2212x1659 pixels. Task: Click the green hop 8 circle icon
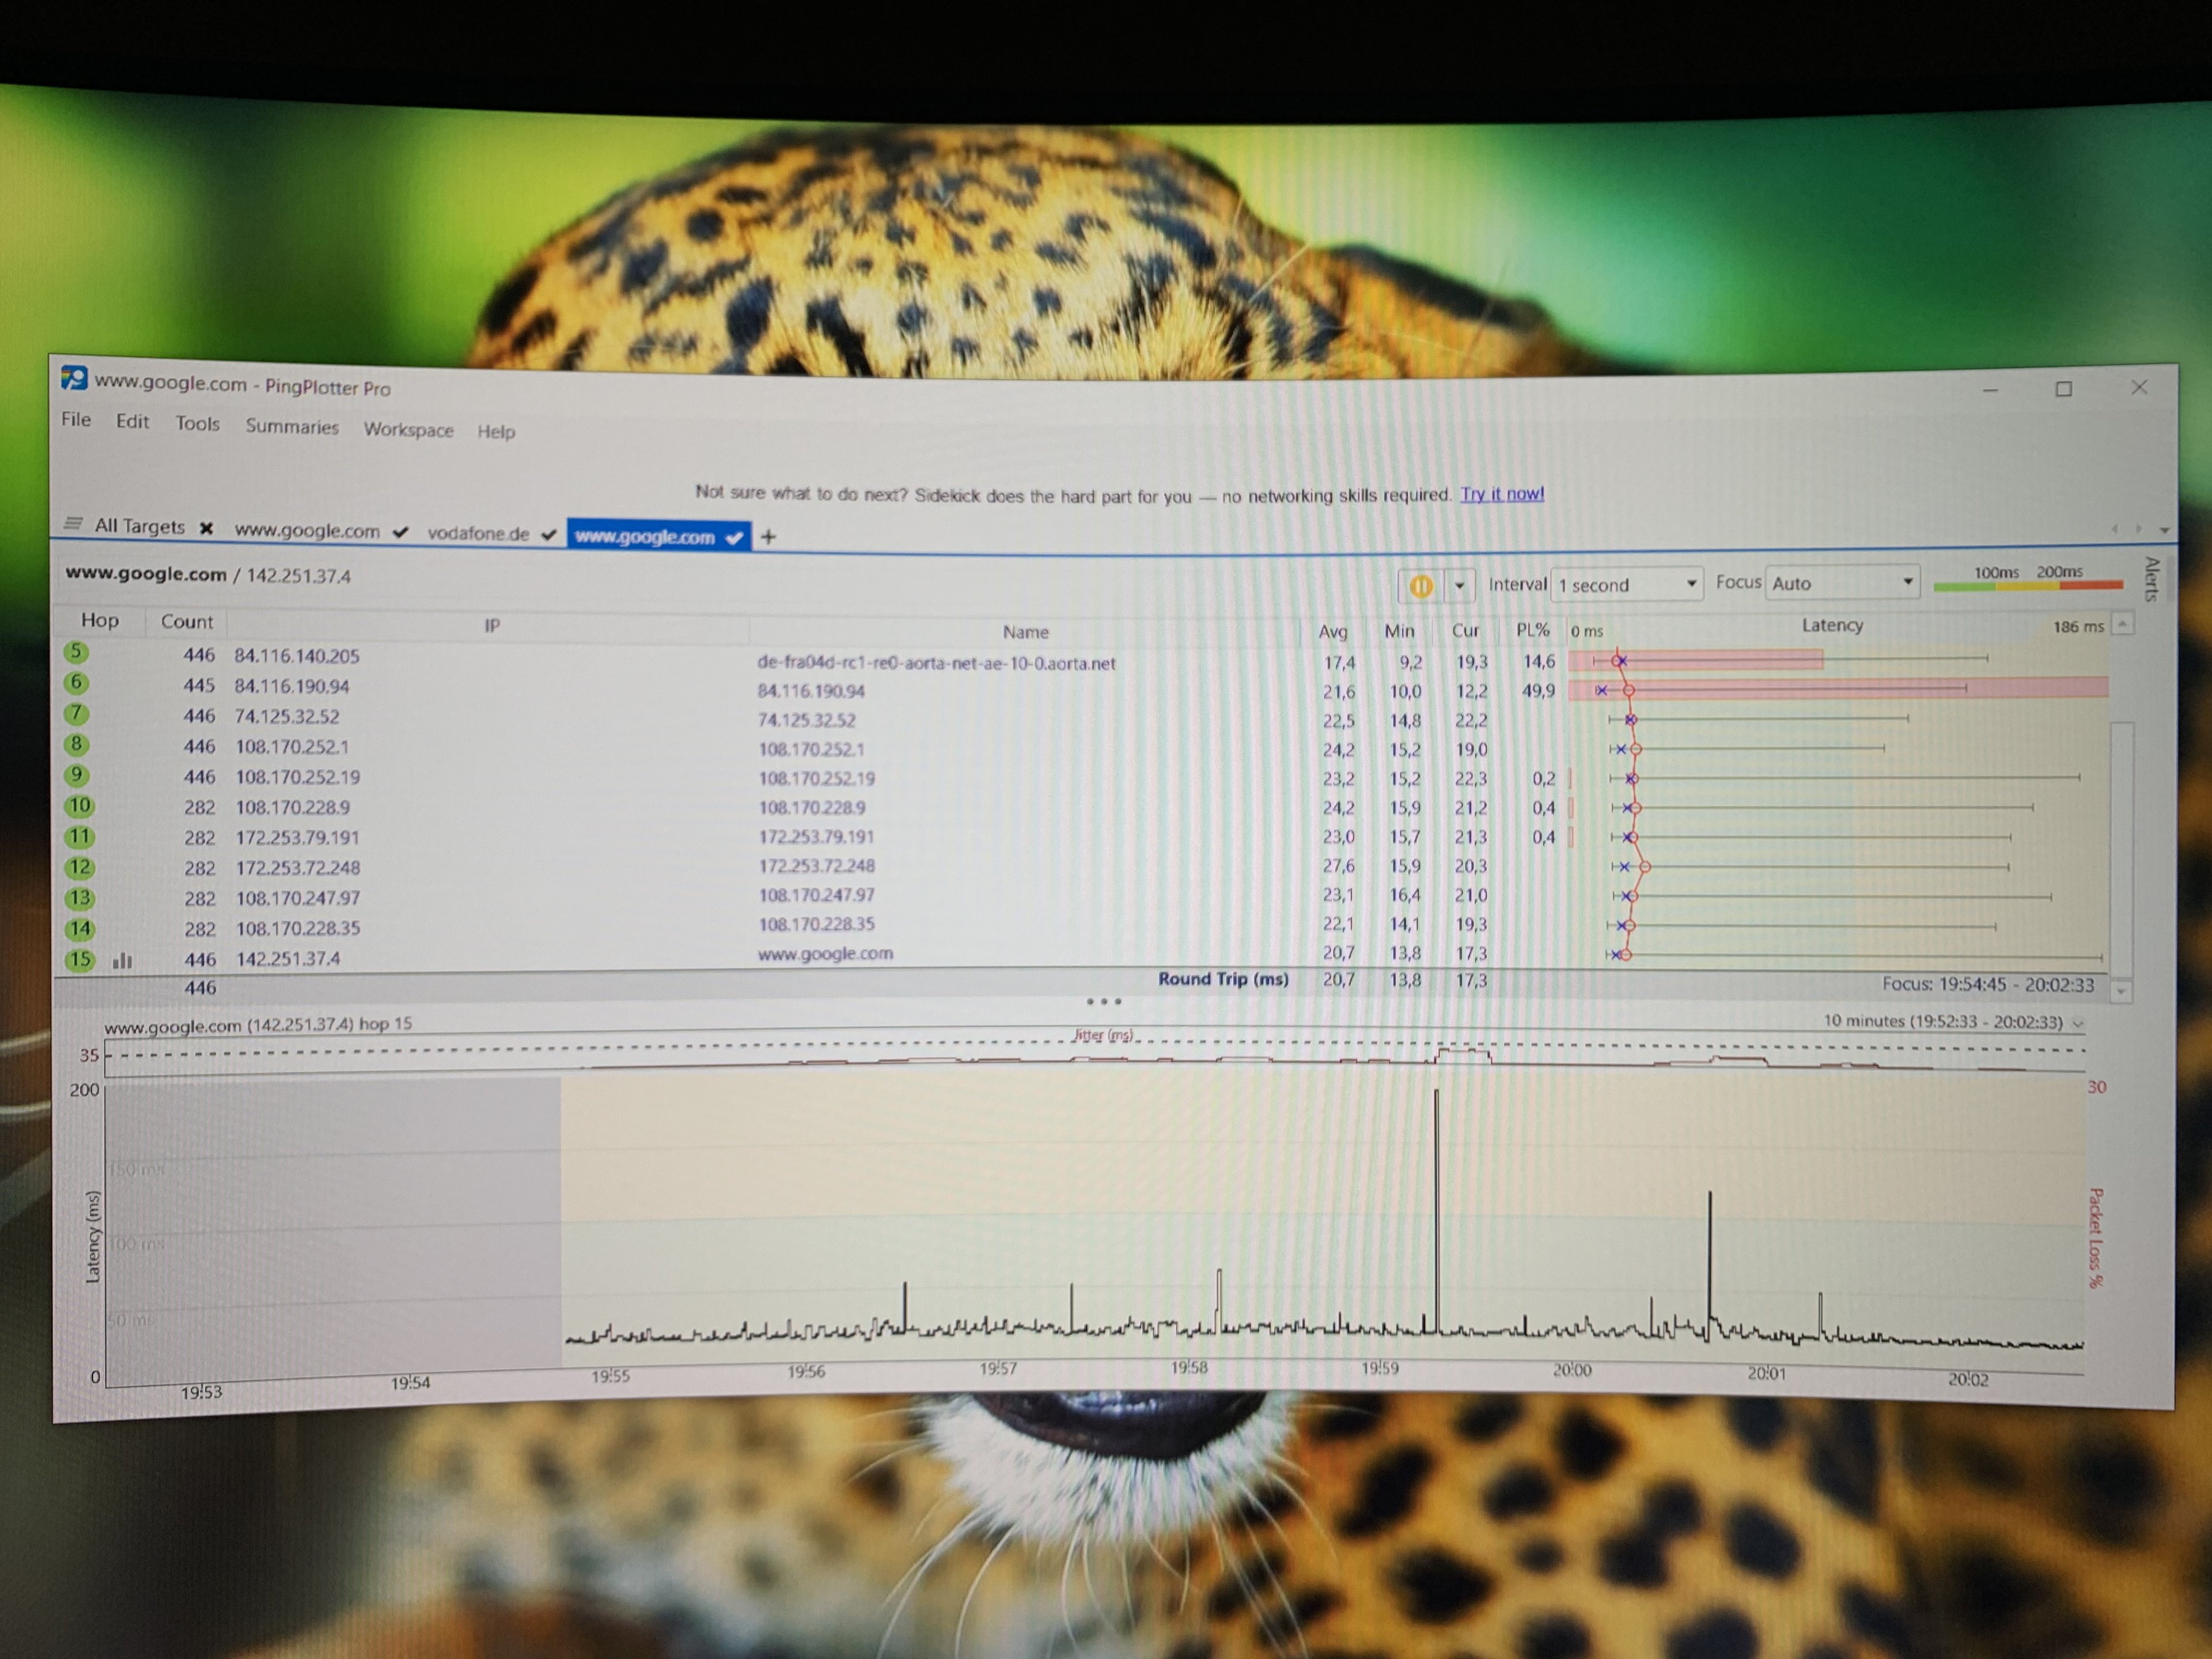coord(76,745)
